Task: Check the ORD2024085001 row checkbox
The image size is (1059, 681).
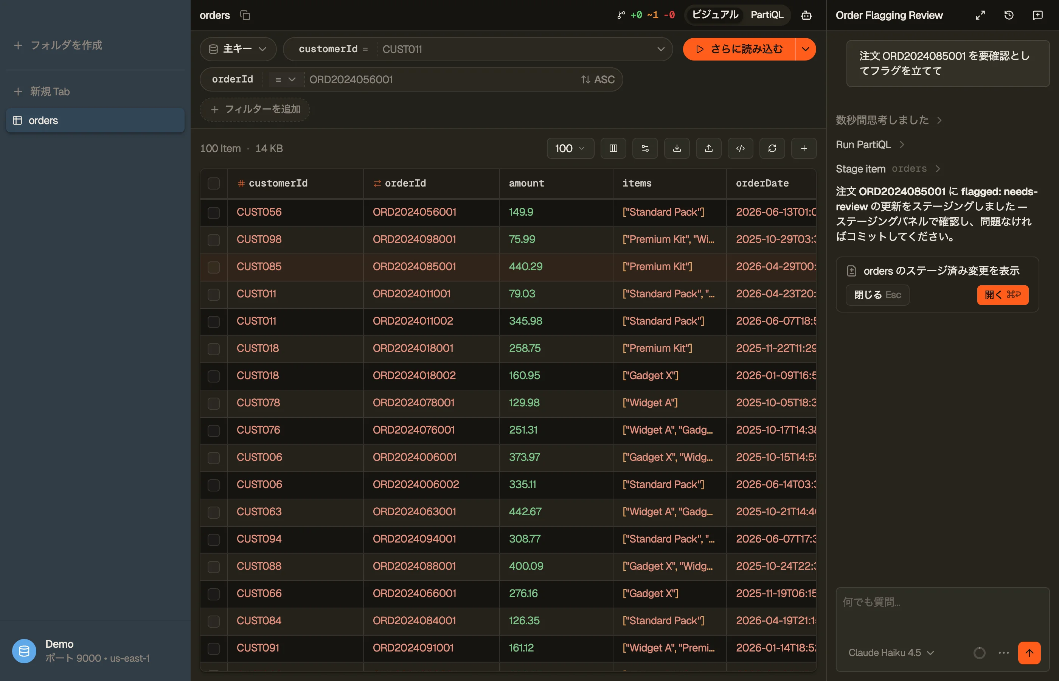Action: point(213,267)
